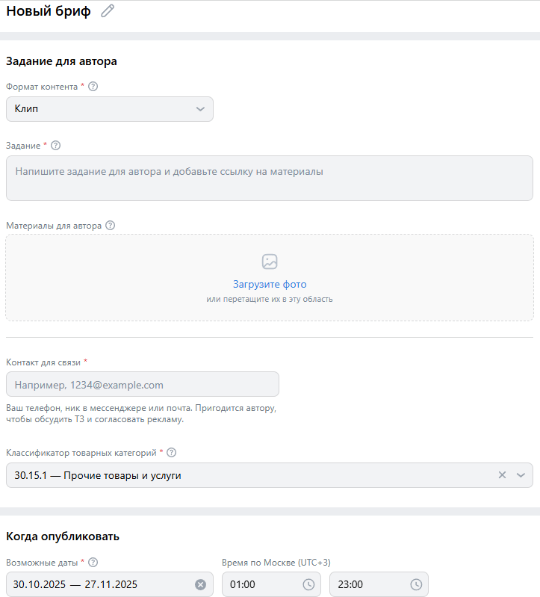Image resolution: width=540 pixels, height=597 pixels.
Task: Expand the product category classifier chevron
Action: pos(521,475)
